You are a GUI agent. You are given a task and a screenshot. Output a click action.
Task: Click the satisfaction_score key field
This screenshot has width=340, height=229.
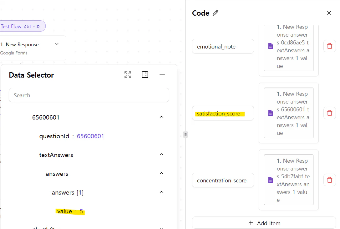pyautogui.click(x=223, y=113)
